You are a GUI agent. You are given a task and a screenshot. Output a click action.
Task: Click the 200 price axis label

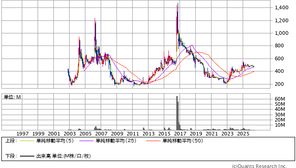[x=279, y=84]
